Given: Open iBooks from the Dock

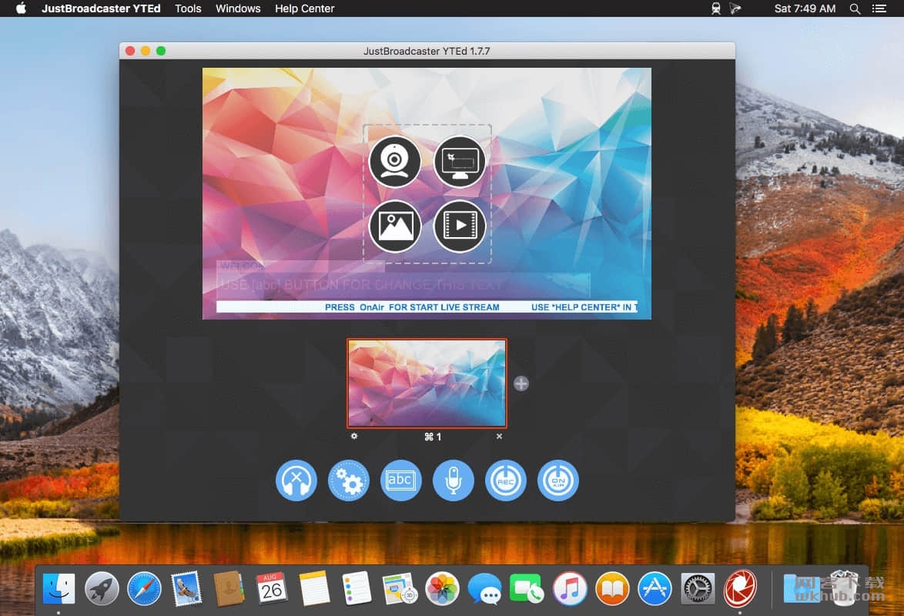Looking at the screenshot, I should point(612,589).
